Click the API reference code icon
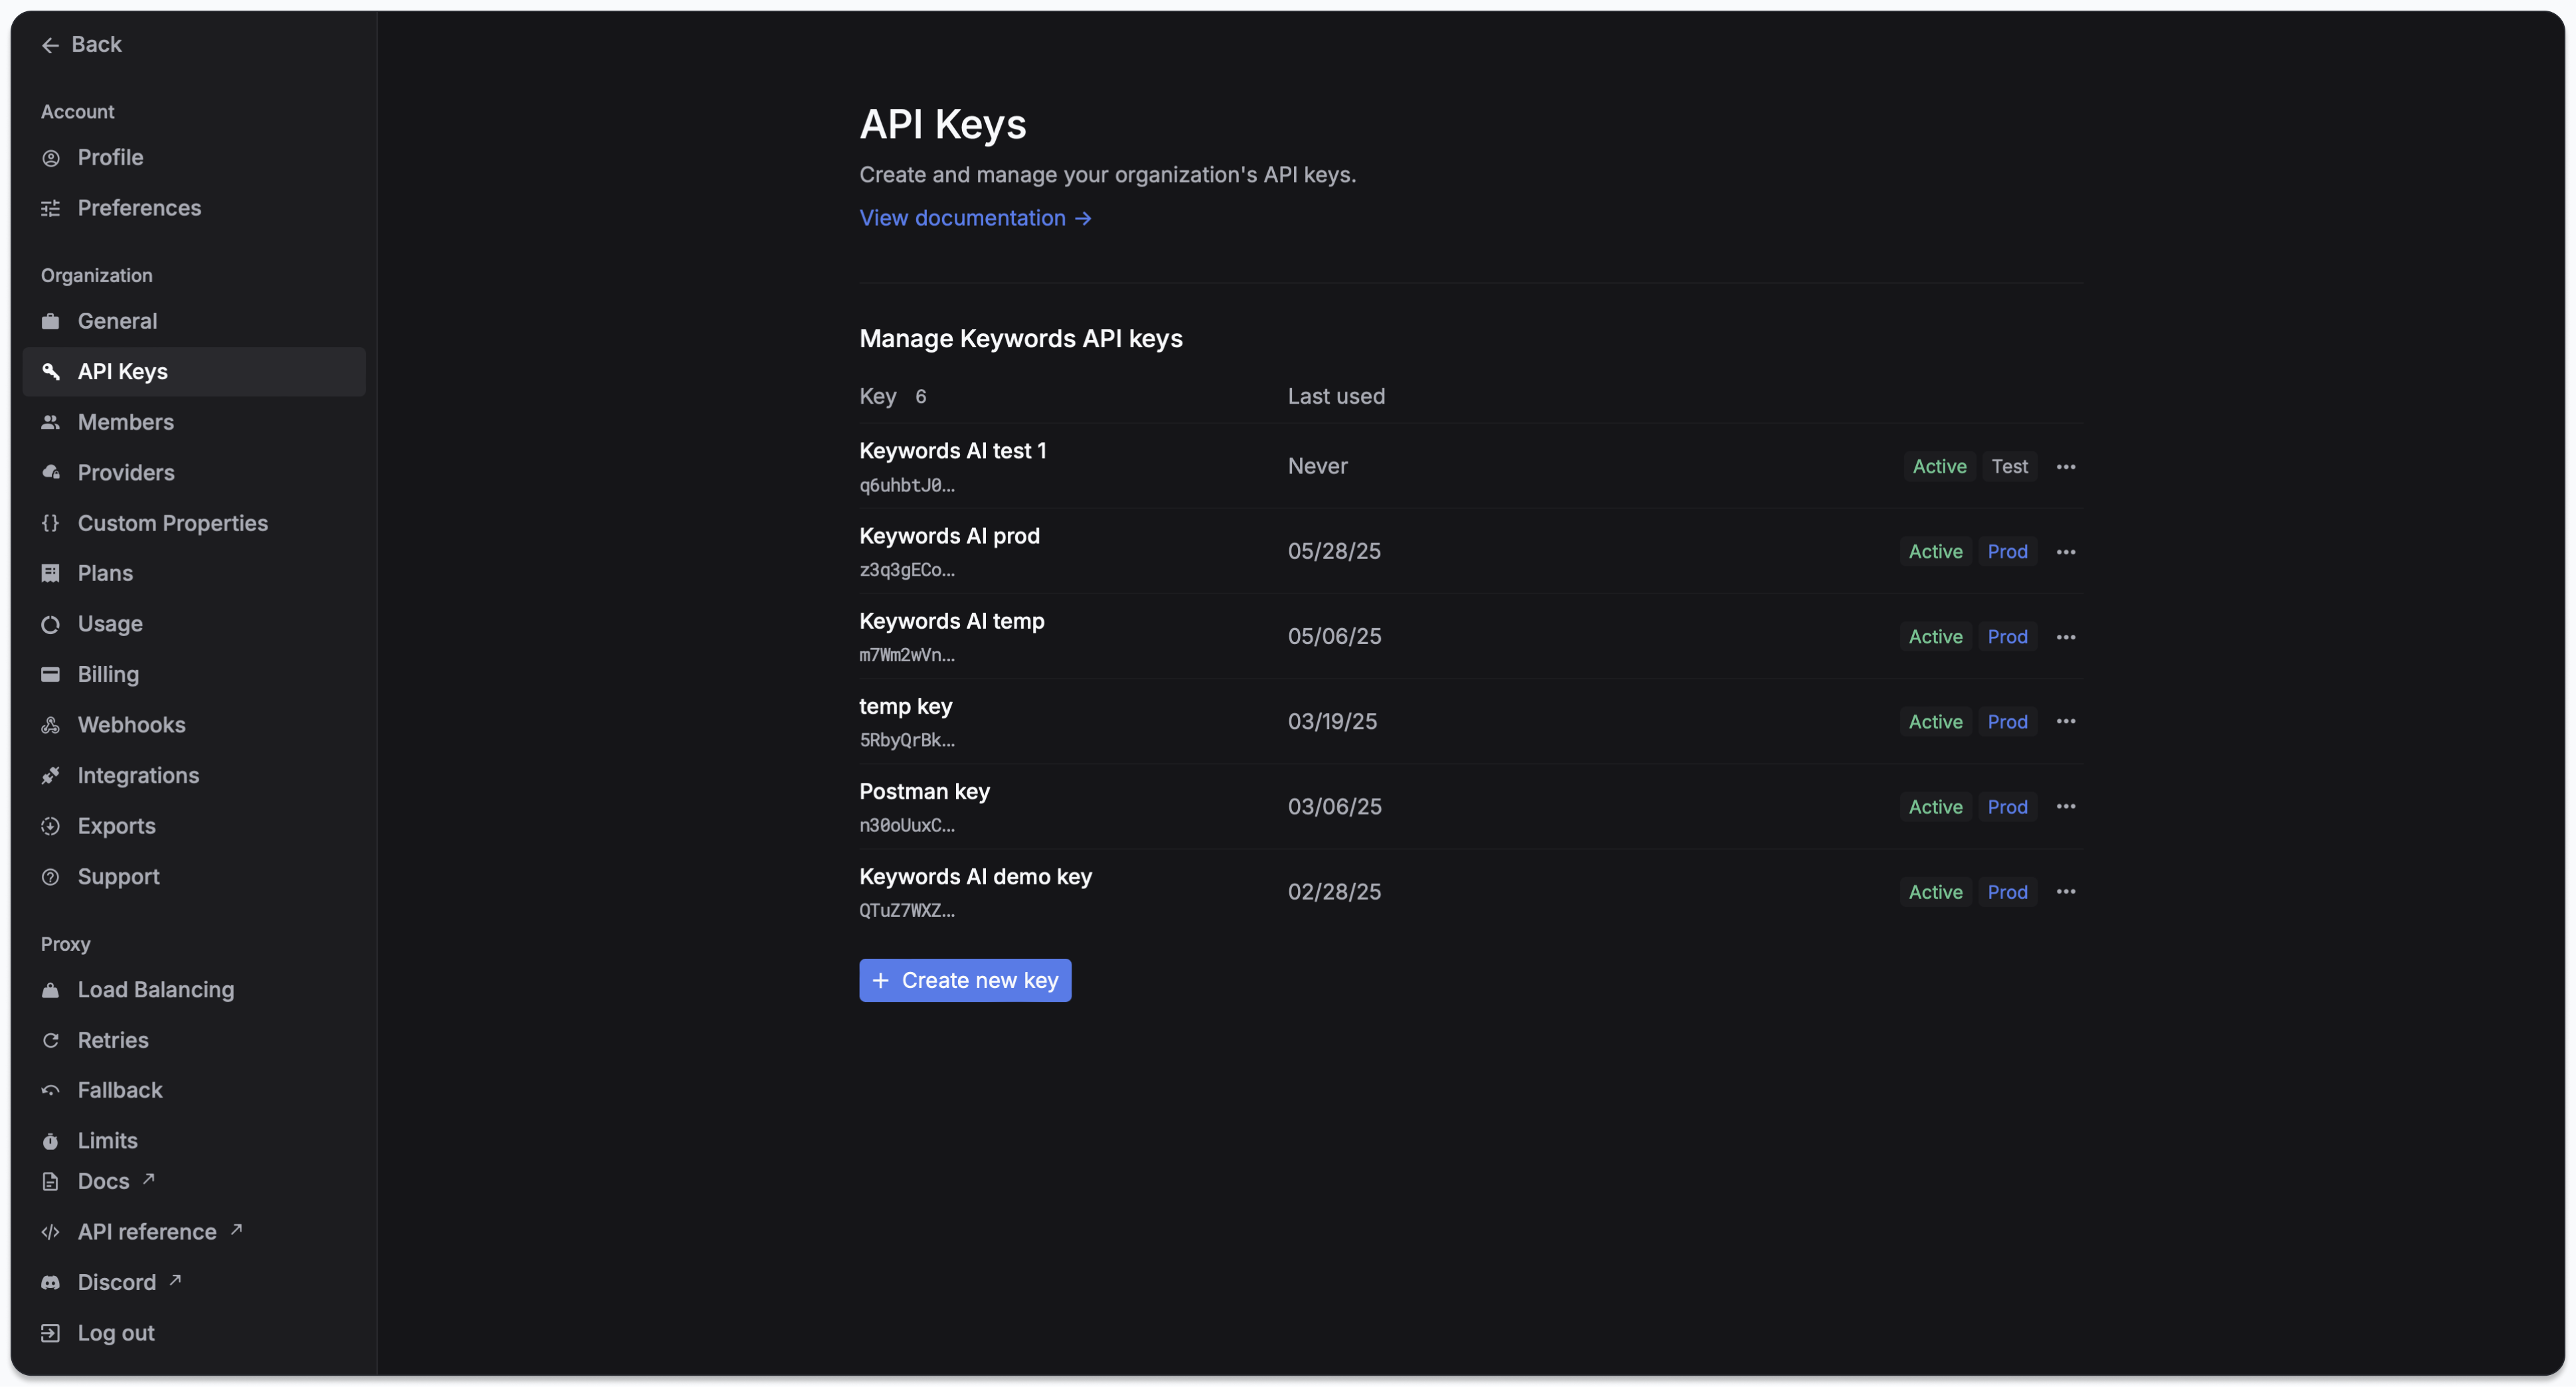 coord(50,1232)
